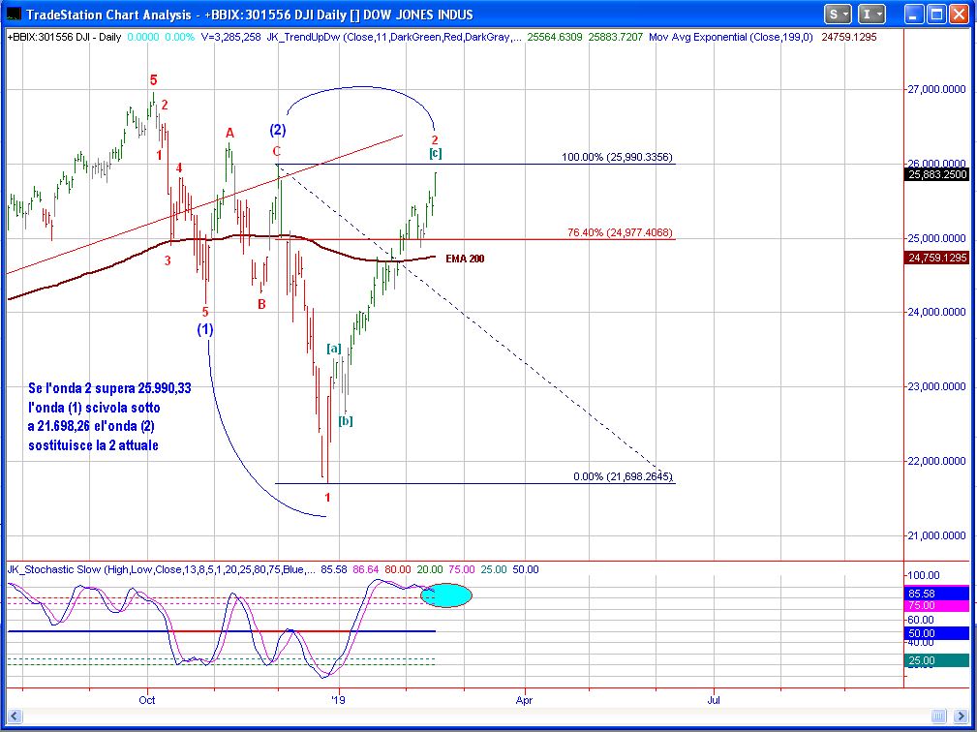The height and width of the screenshot is (732, 977).
Task: Select the teal "[b]" wave label
Action: [x=345, y=421]
